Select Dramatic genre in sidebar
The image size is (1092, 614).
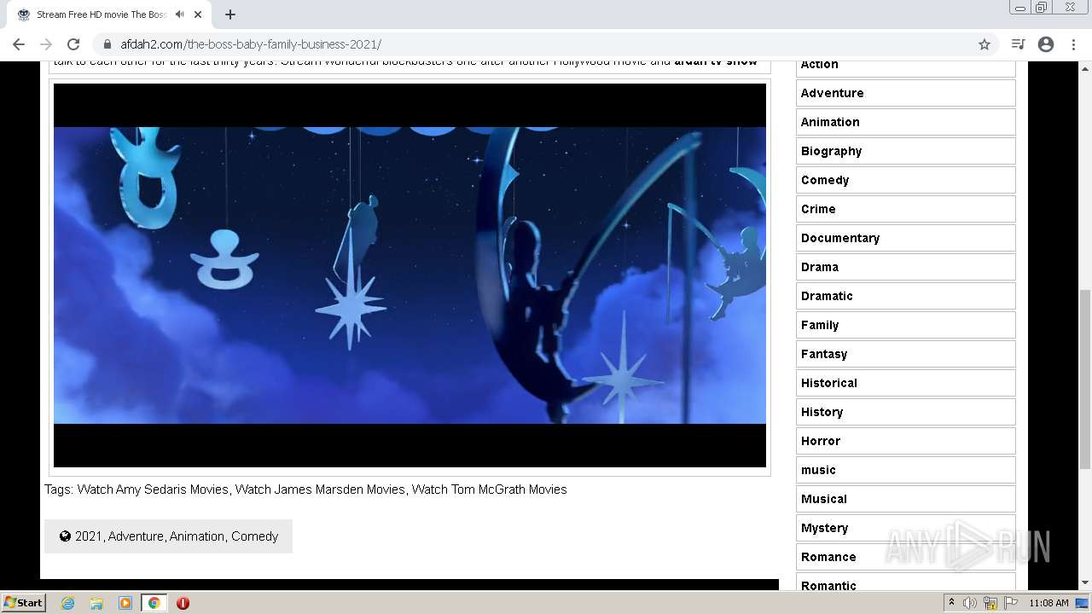(906, 296)
